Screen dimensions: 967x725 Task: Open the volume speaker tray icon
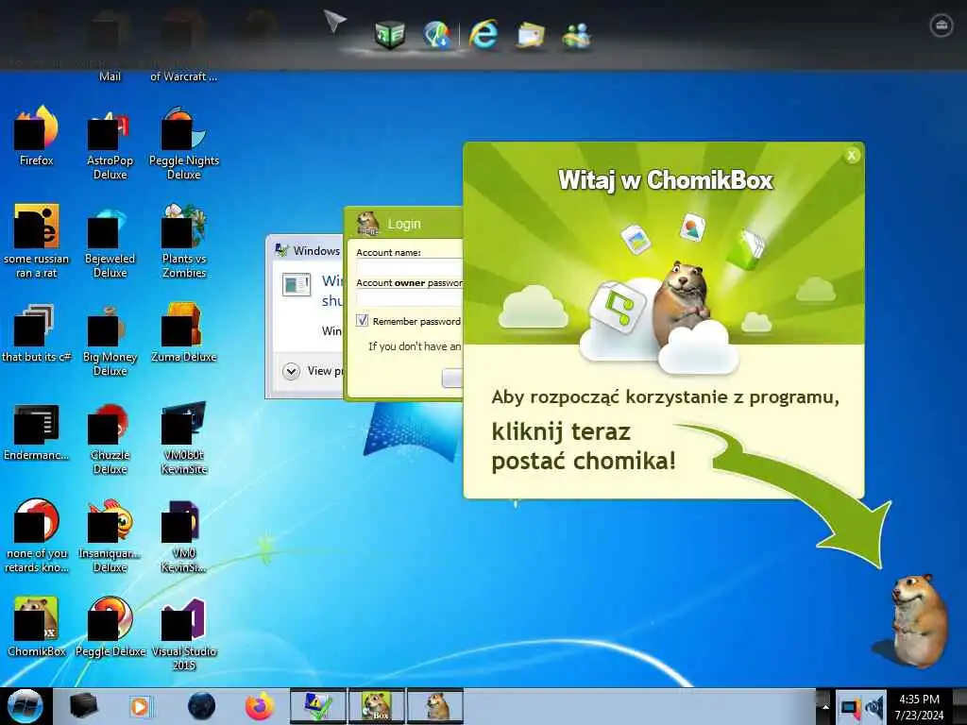tap(875, 707)
